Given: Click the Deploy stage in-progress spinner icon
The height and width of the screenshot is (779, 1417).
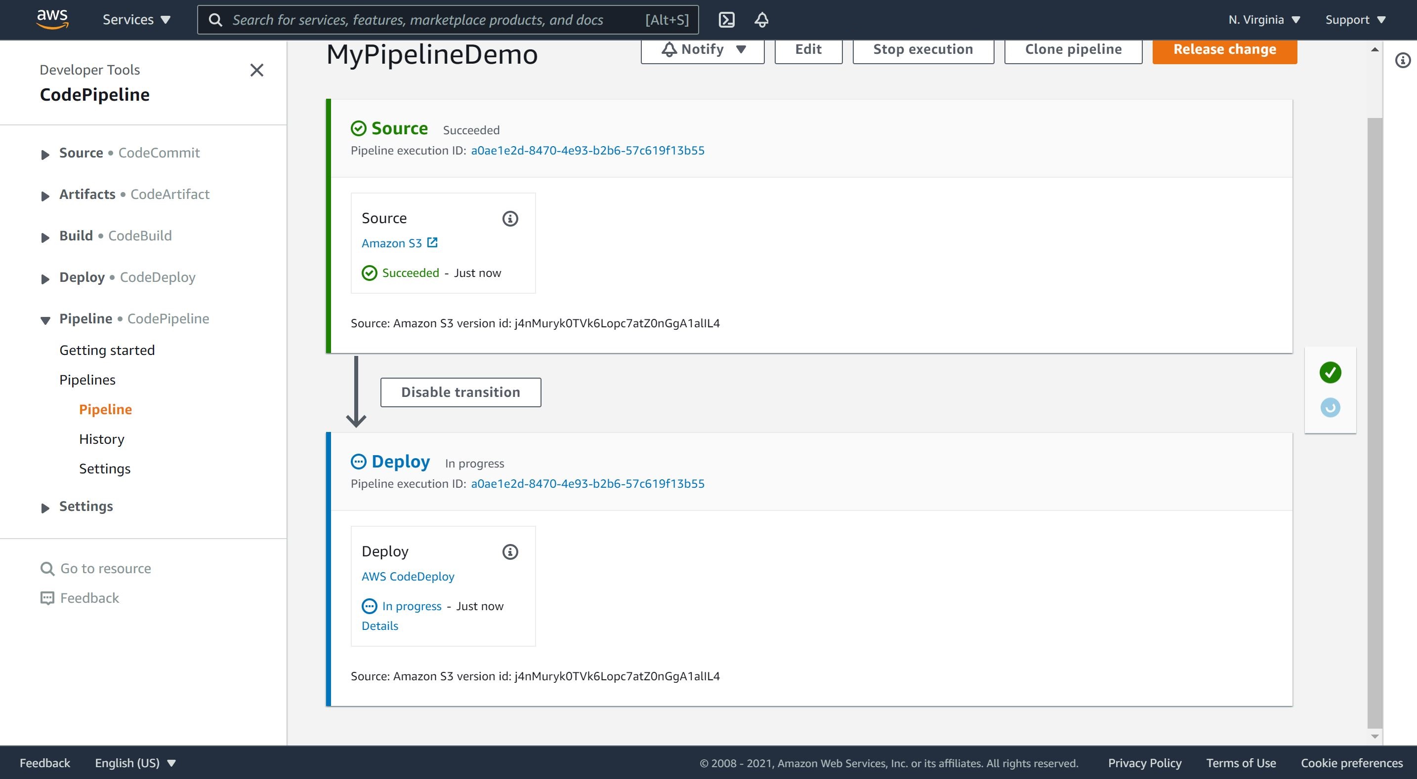Looking at the screenshot, I should coord(358,463).
